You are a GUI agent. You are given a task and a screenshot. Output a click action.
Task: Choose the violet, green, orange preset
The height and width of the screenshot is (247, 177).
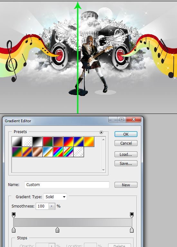click(17, 152)
